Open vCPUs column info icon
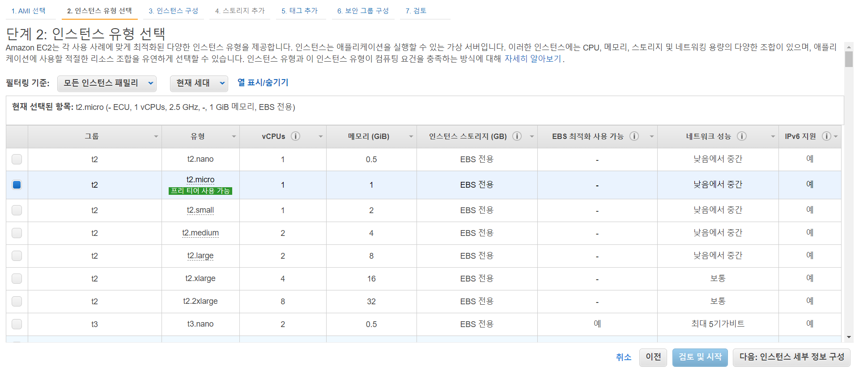 coord(295,136)
